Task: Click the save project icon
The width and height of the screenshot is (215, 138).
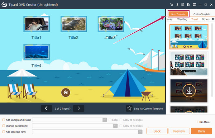Action: tap(183, 5)
